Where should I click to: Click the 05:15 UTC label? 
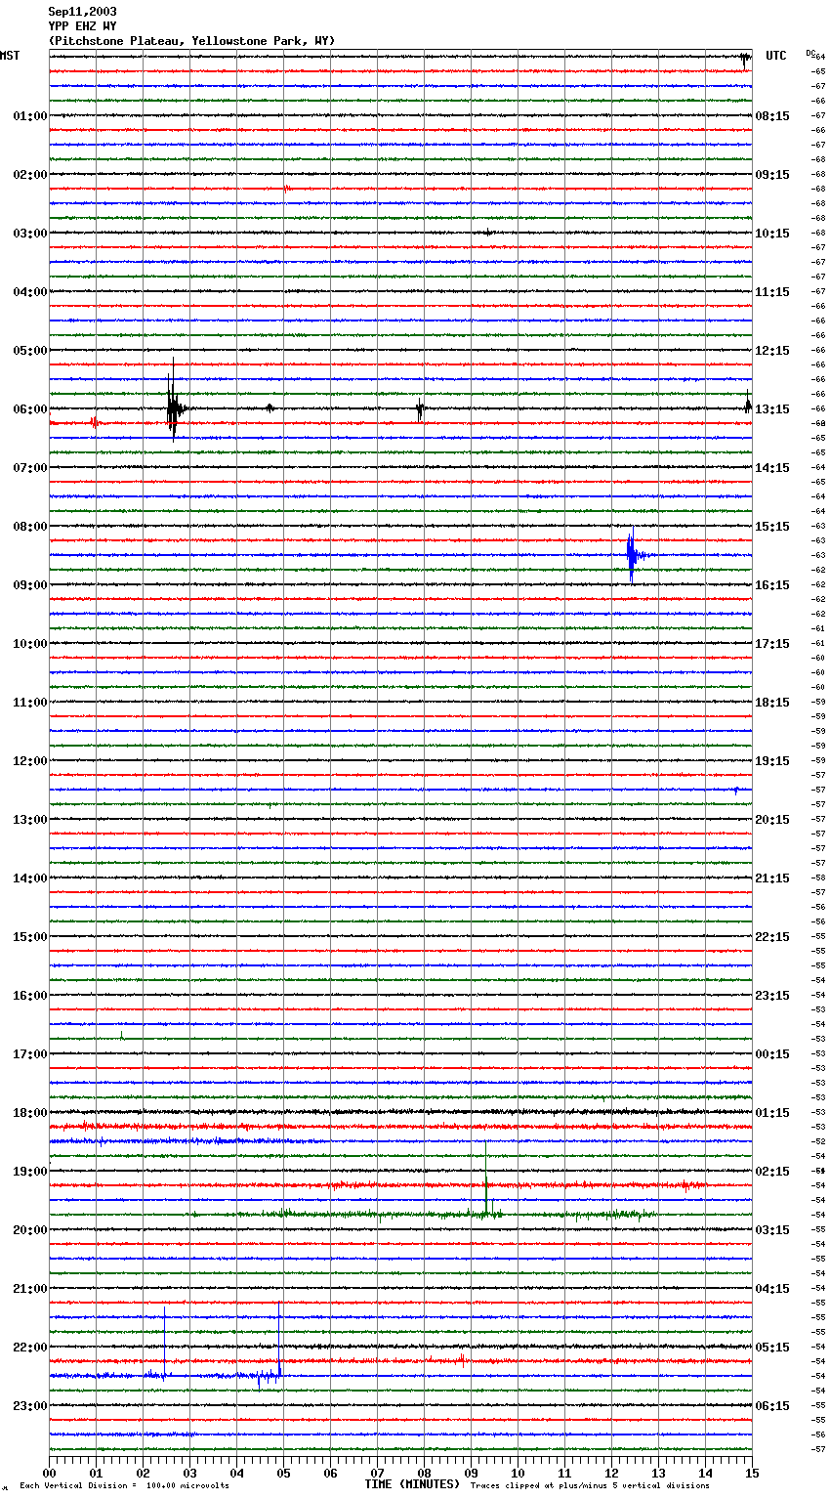pyautogui.click(x=772, y=1348)
